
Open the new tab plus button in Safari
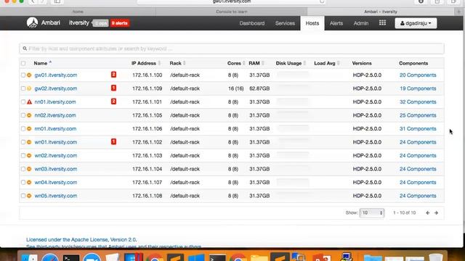[458, 12]
